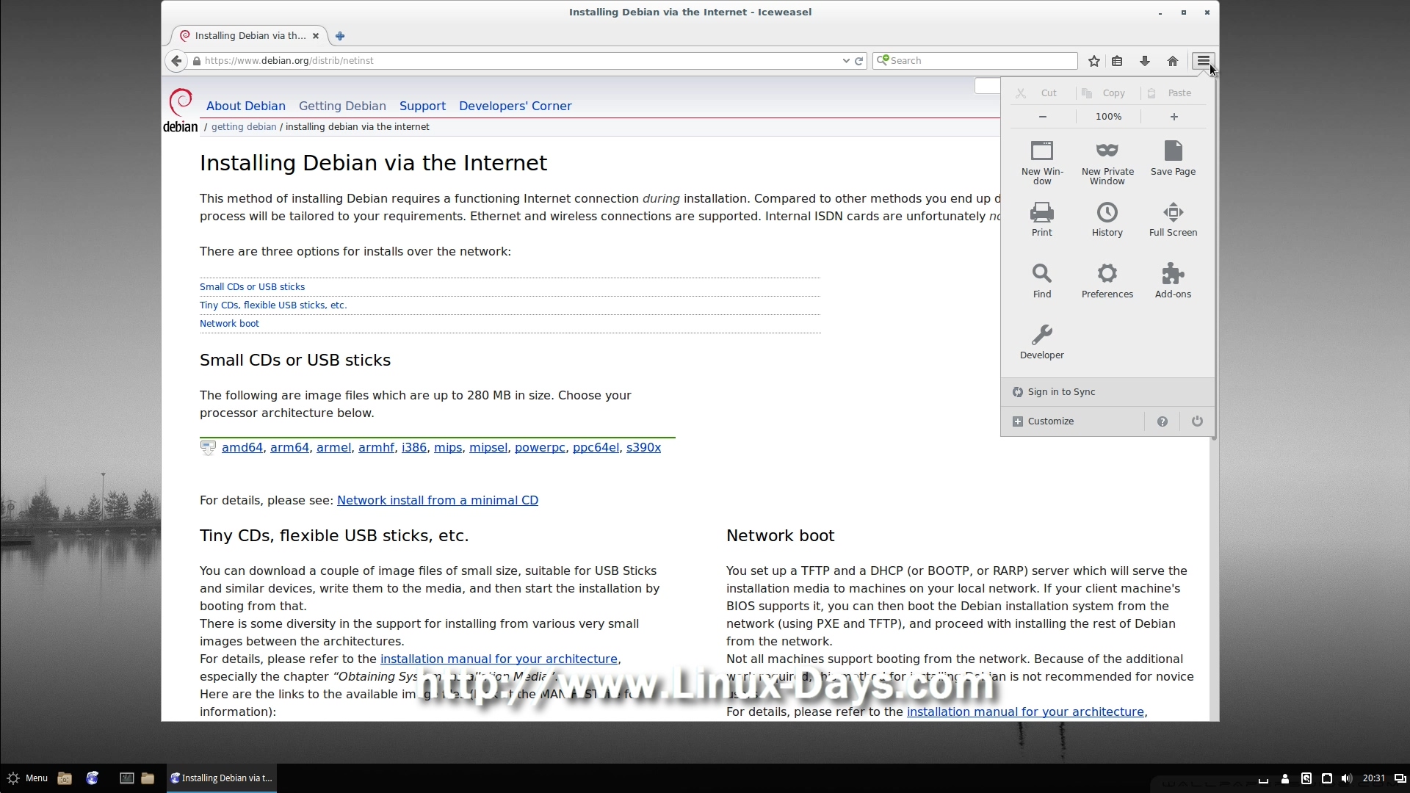This screenshot has height=793, width=1410.
Task: Download the amd64 image
Action: 242,448
